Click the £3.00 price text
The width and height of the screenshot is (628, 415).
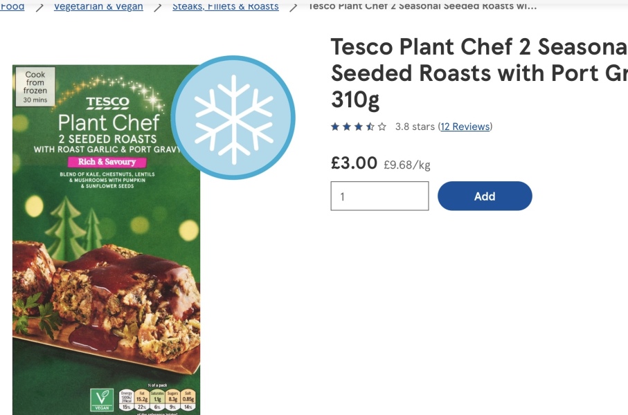pyautogui.click(x=354, y=163)
